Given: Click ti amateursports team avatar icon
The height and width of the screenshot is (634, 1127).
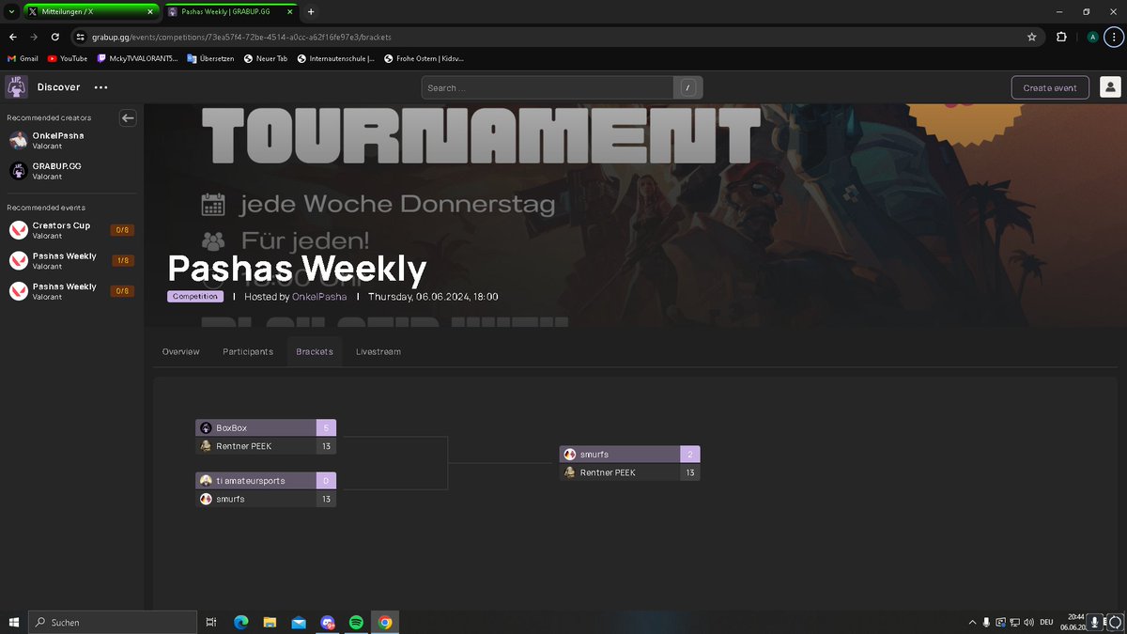Looking at the screenshot, I should 206,481.
